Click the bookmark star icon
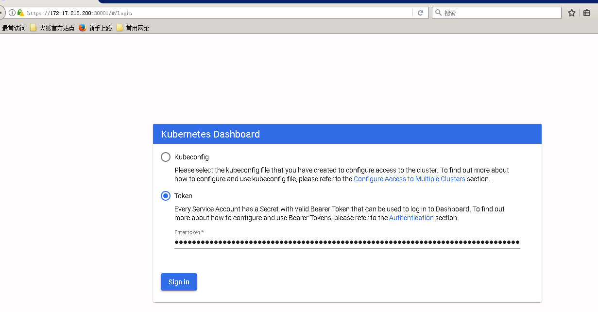Screen dimensions: 598x312 click(572, 13)
